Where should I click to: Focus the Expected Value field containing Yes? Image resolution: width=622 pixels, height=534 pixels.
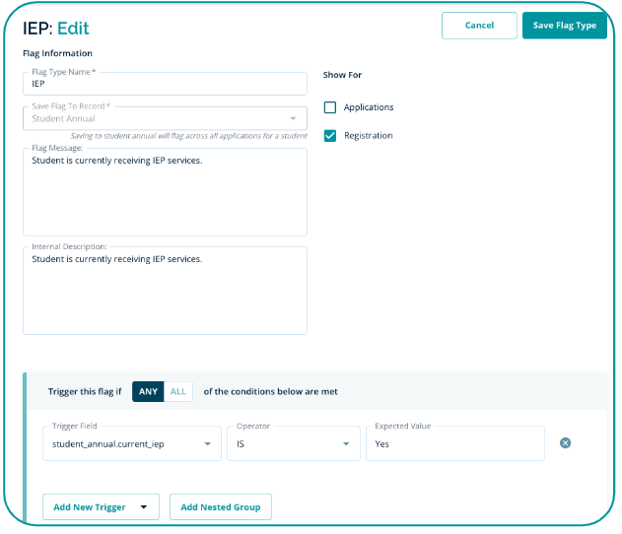[x=453, y=444]
